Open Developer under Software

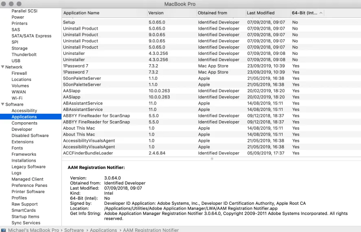pyautogui.click(x=22, y=129)
